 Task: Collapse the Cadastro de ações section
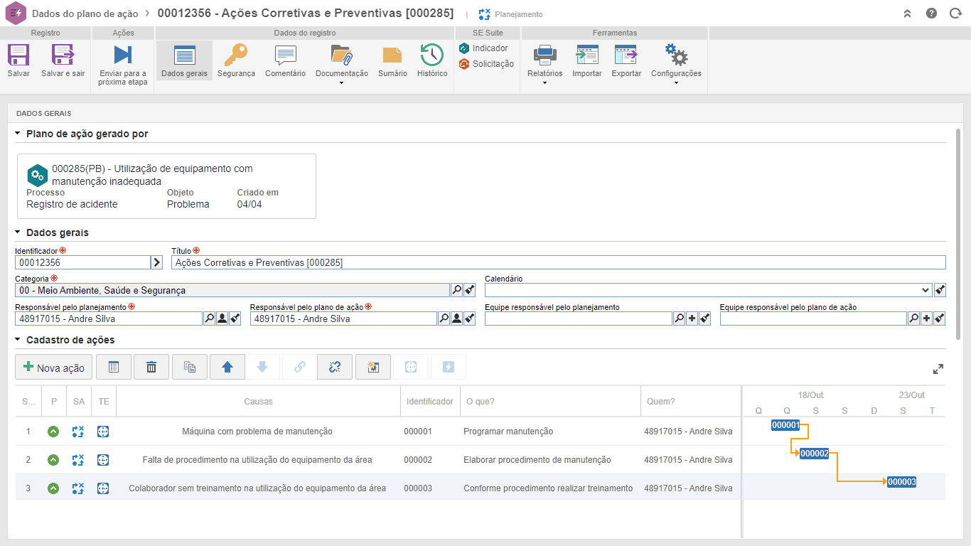pos(18,340)
